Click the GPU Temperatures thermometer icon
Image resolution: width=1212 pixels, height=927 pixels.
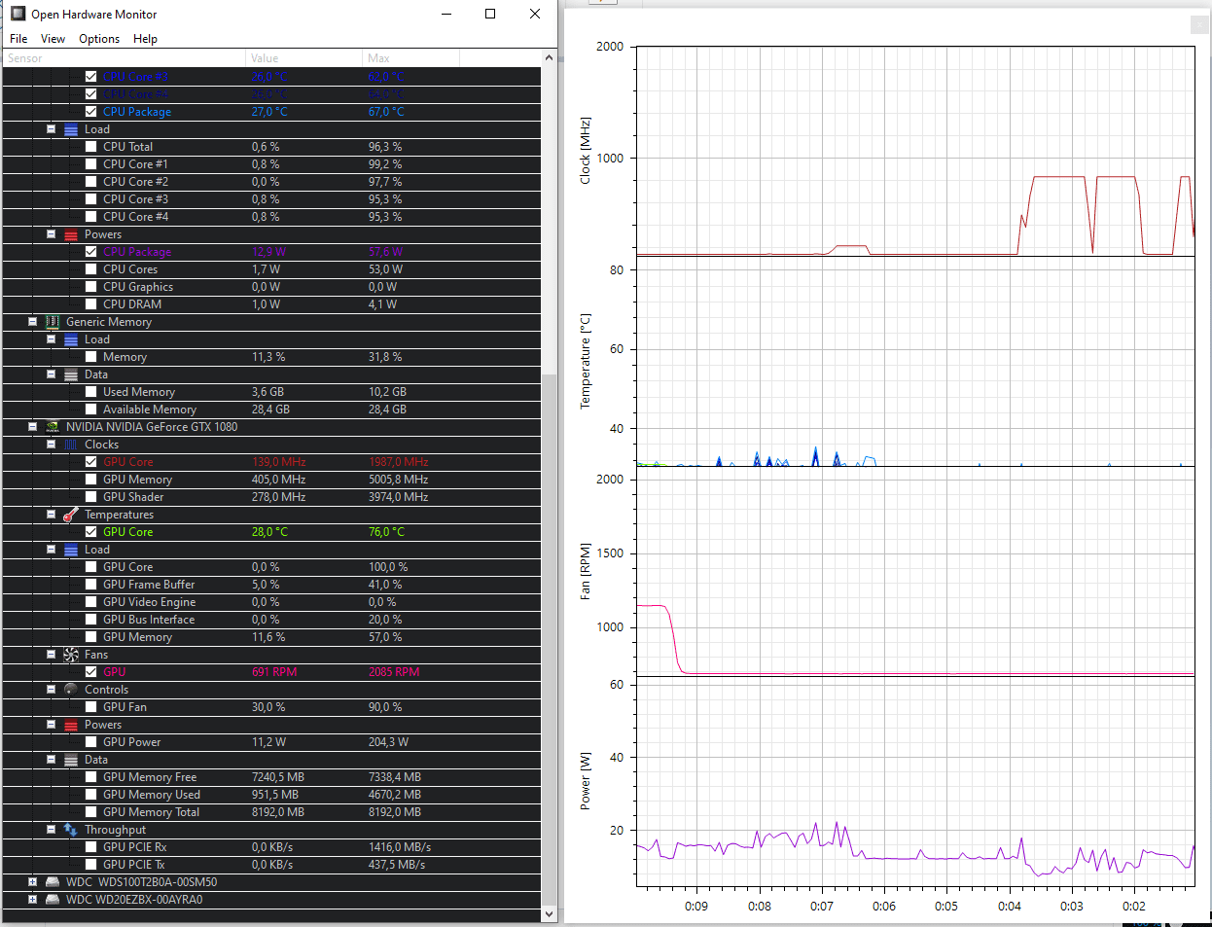71,515
